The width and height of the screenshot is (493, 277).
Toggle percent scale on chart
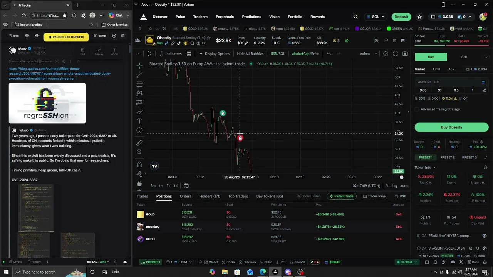tap(387, 186)
